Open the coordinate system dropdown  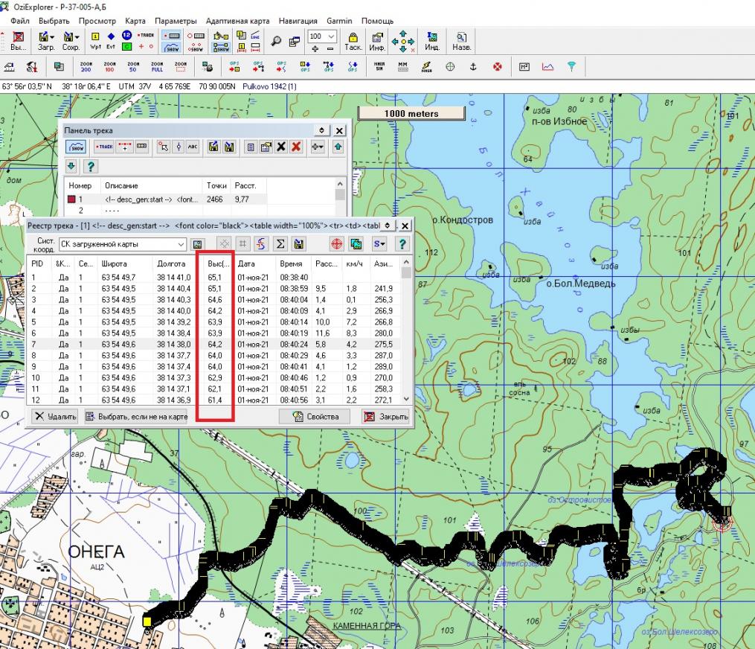[x=181, y=244]
